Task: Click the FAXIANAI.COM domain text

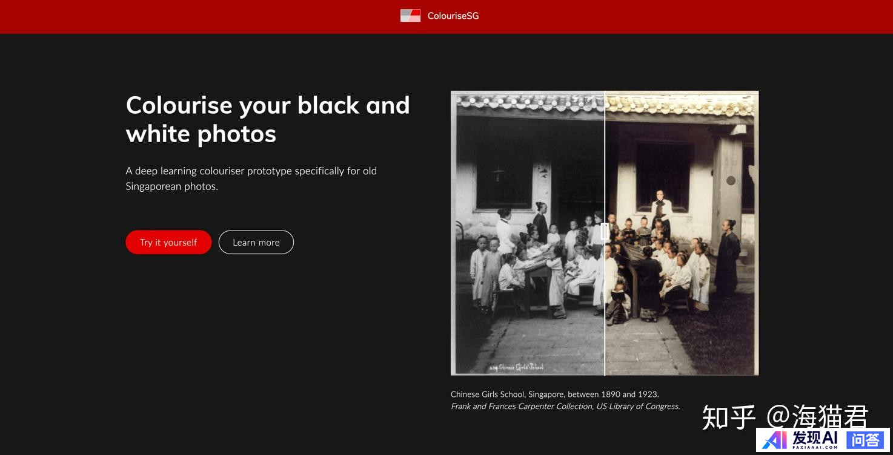Action: 815,448
